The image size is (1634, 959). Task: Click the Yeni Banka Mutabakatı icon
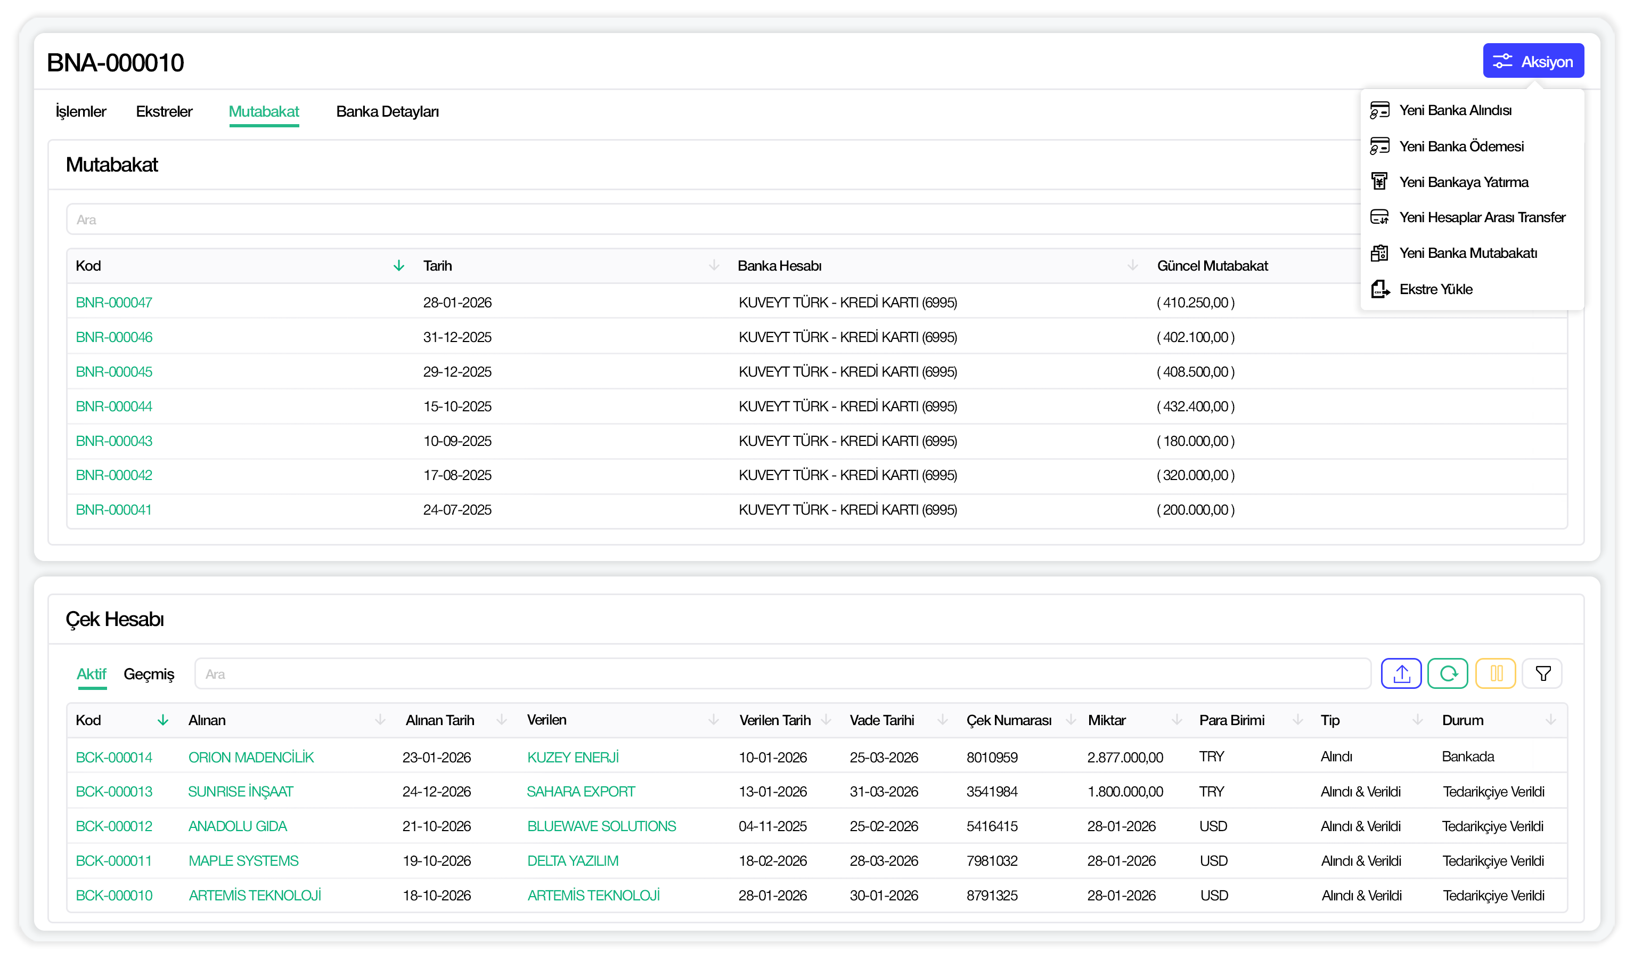1379,253
